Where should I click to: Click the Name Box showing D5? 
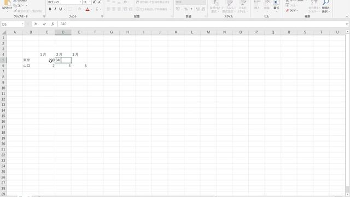click(11, 24)
